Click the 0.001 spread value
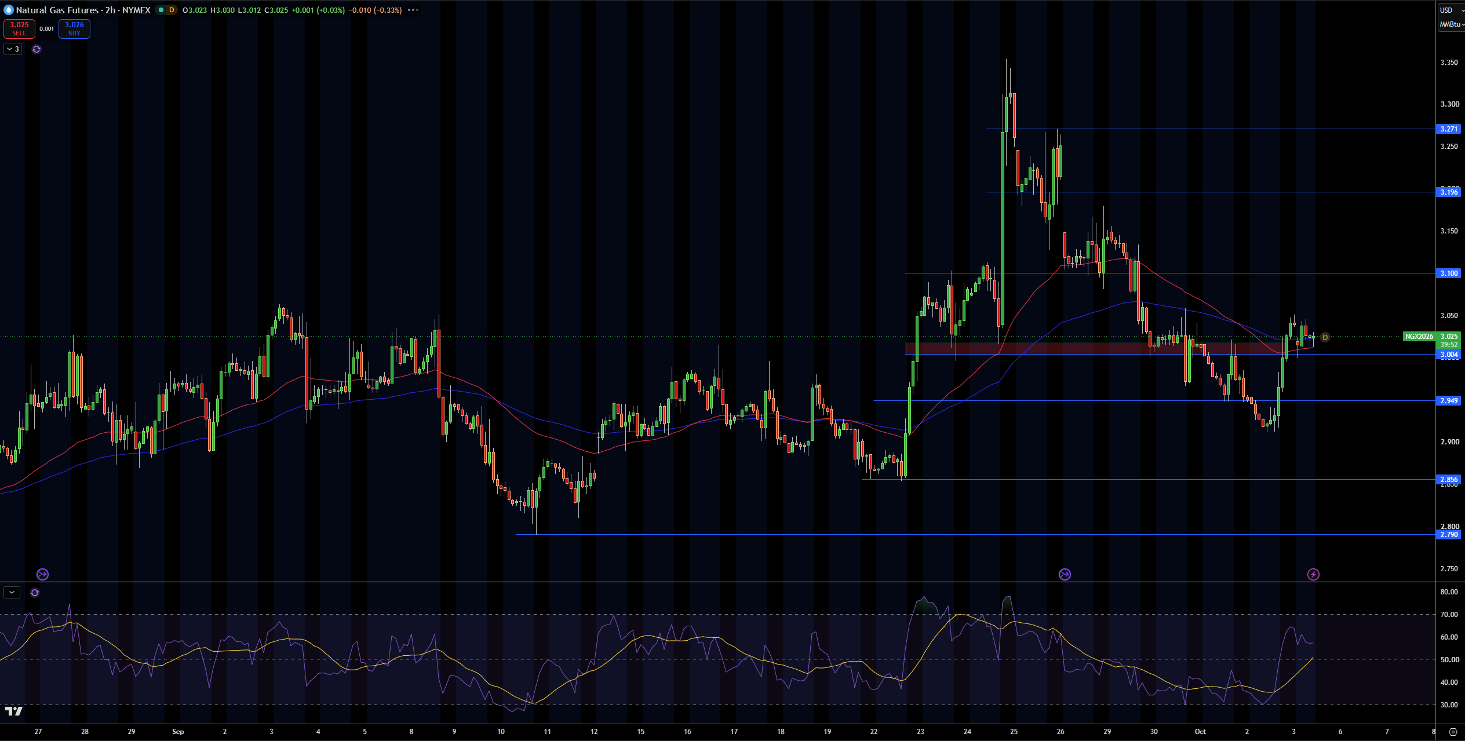1465x741 pixels. click(x=47, y=28)
